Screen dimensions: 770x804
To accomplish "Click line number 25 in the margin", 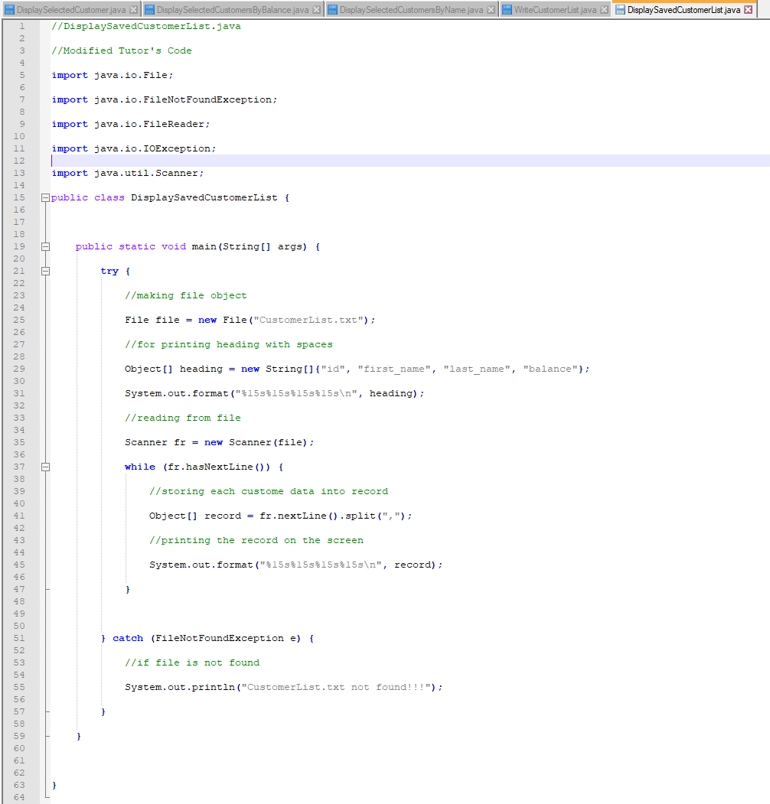I will pyautogui.click(x=20, y=320).
